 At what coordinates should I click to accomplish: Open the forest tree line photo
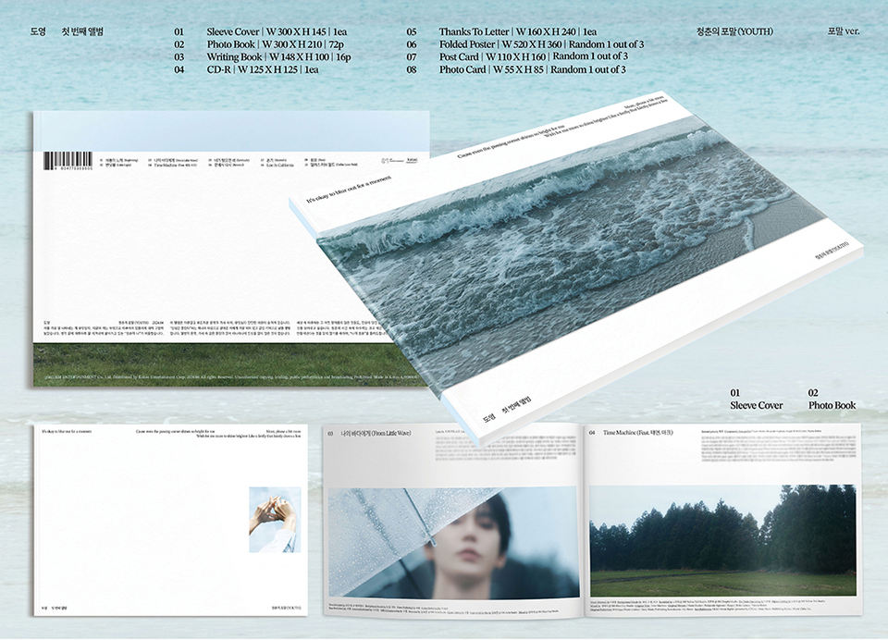click(723, 540)
